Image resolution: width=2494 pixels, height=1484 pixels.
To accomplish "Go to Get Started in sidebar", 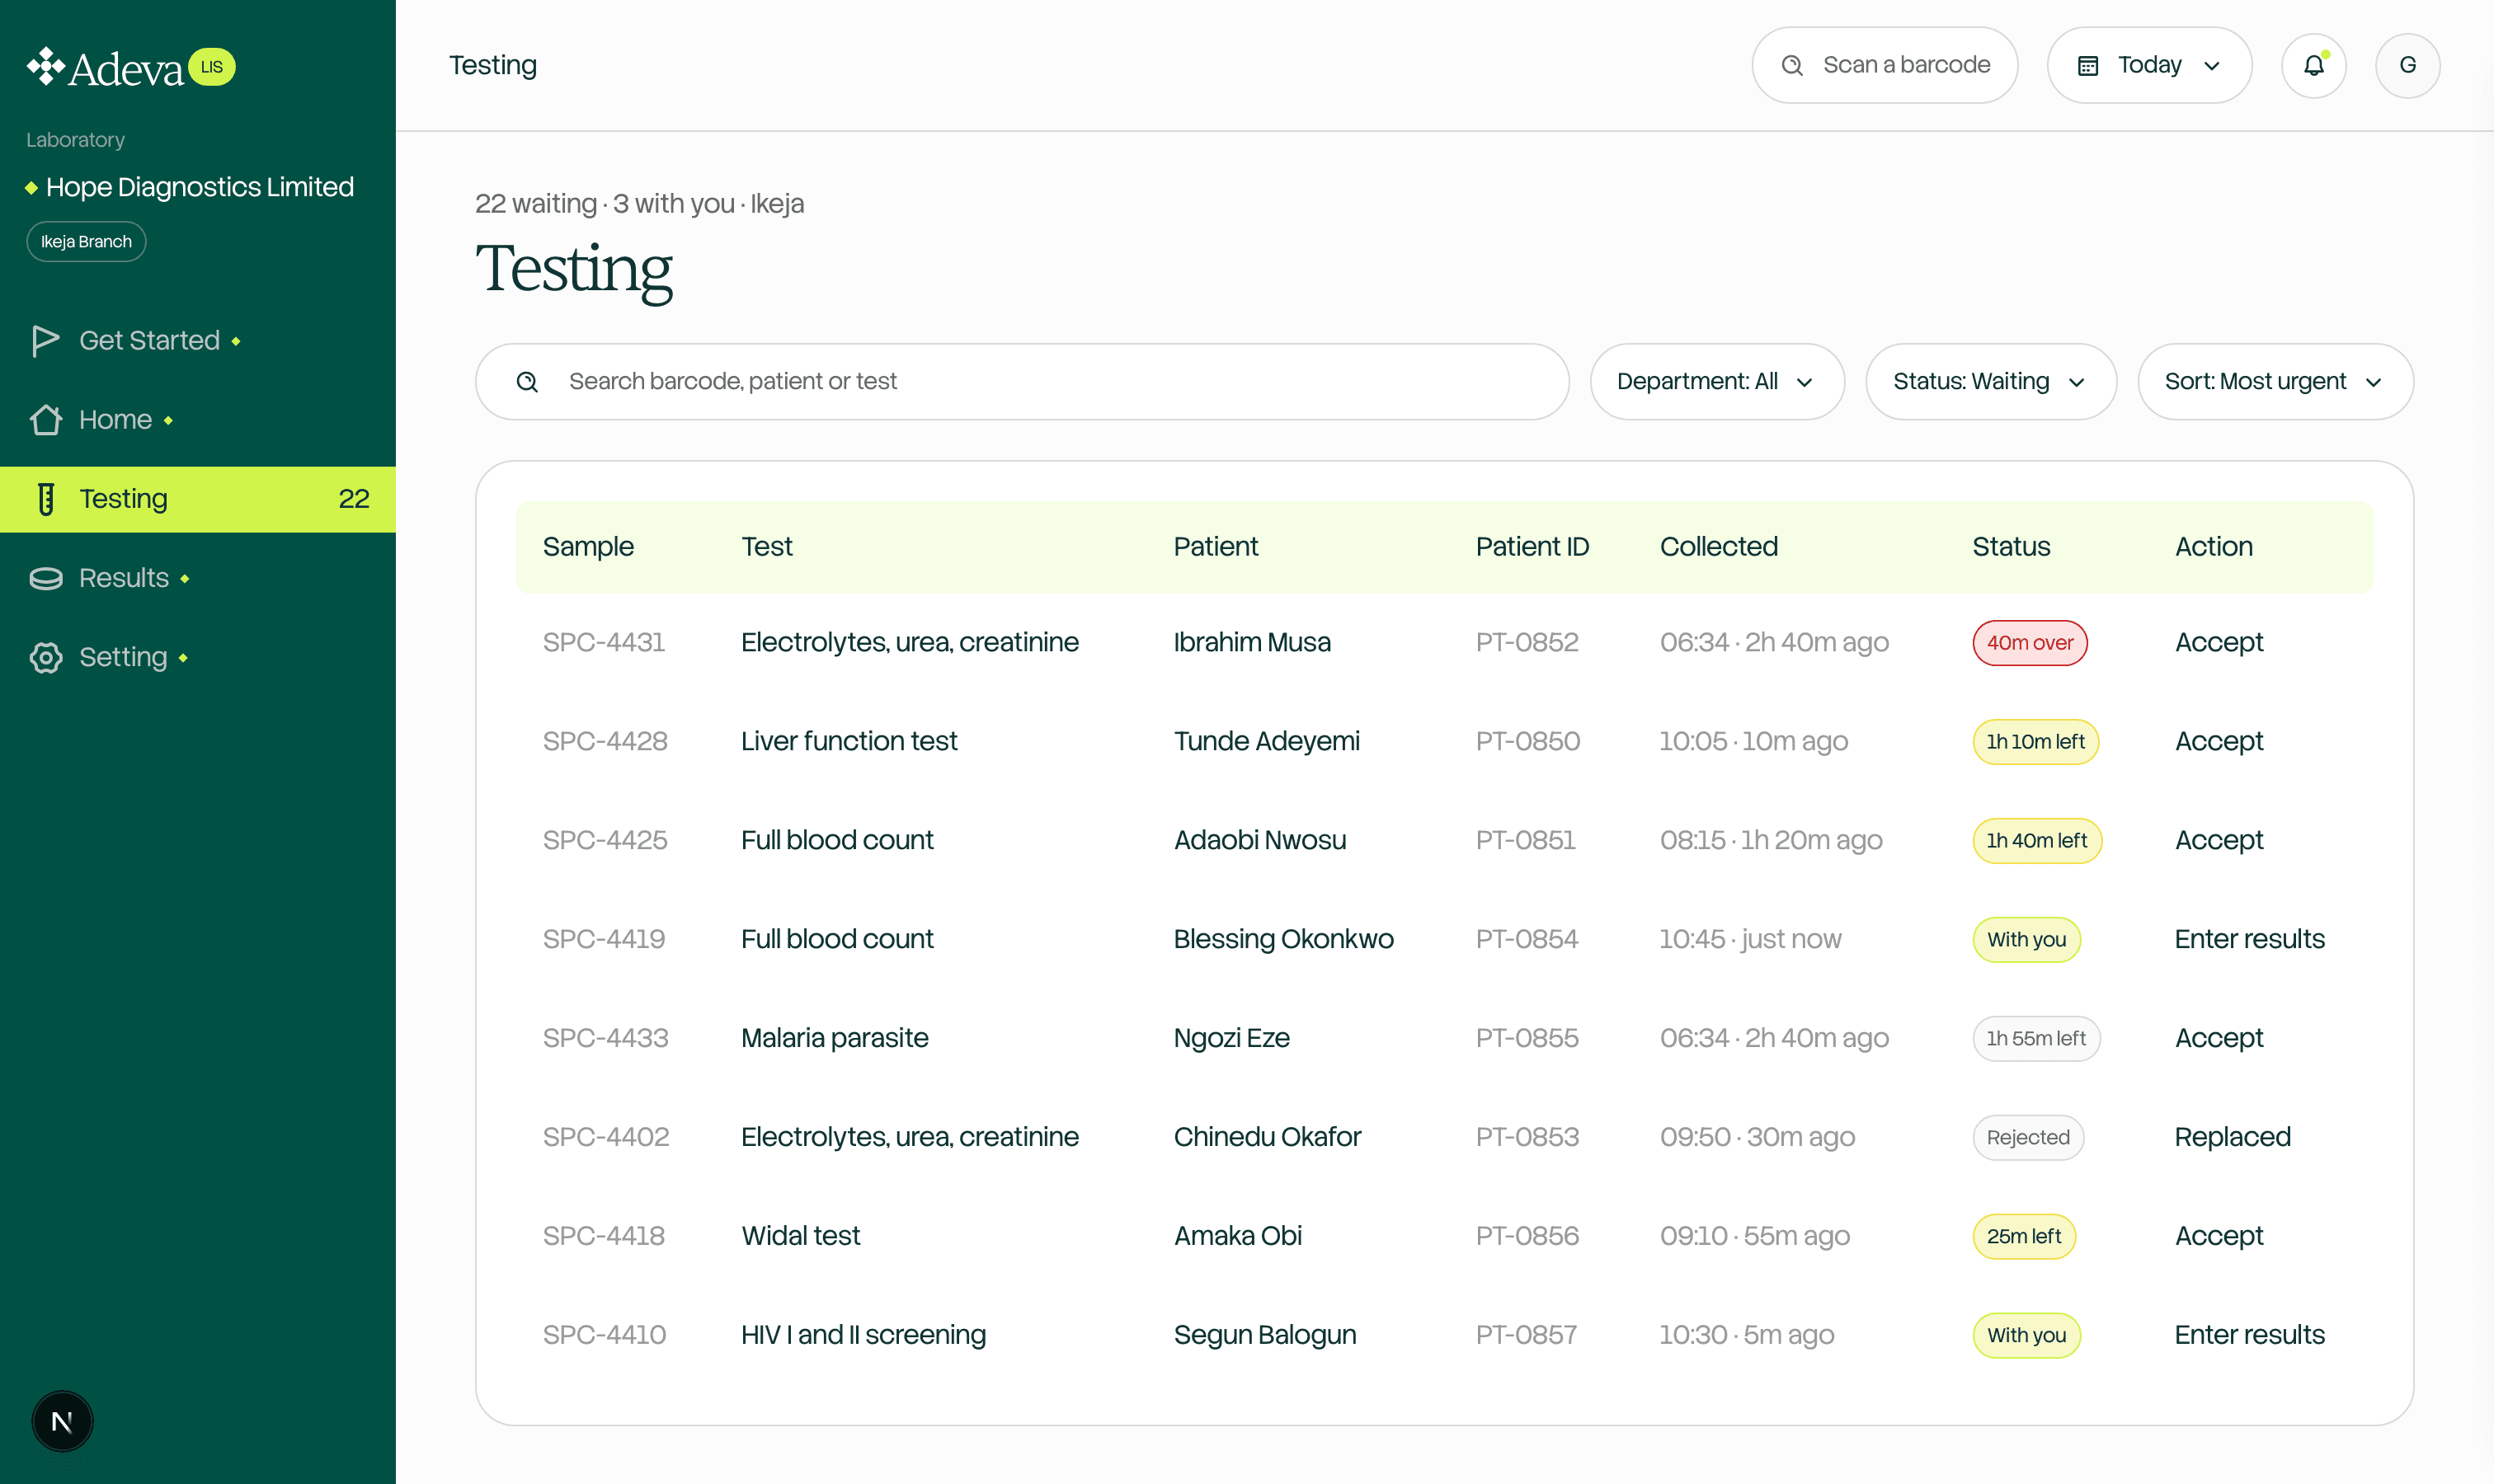I will (x=198, y=341).
